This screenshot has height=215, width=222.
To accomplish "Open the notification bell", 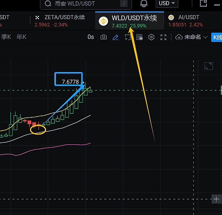I will (144, 4).
